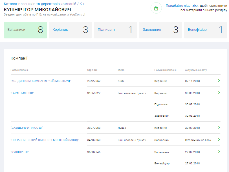Viewport: 229px width, 172px height.
Task: Open ПОПАСНЯНСЬКИЙ ВАГОНОРЕМОНТНИЙ ЗАВОД company page
Action: pos(45,140)
